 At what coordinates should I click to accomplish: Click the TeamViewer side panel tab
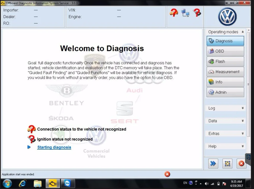(248, 159)
